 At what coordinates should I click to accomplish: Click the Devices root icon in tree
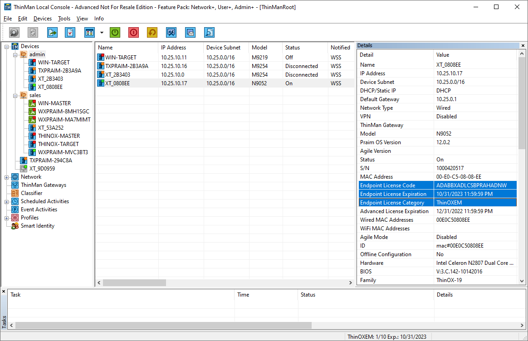pos(15,46)
